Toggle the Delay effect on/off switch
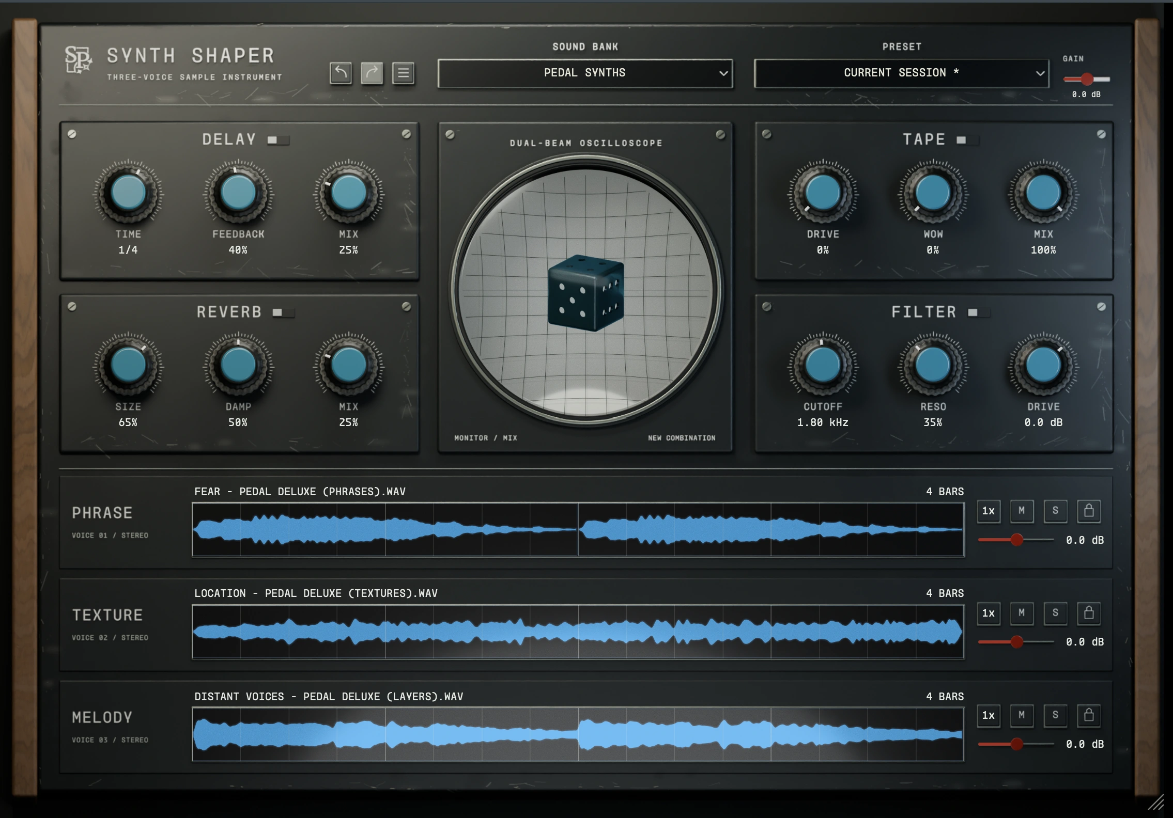Viewport: 1173px width, 818px height. pos(278,140)
